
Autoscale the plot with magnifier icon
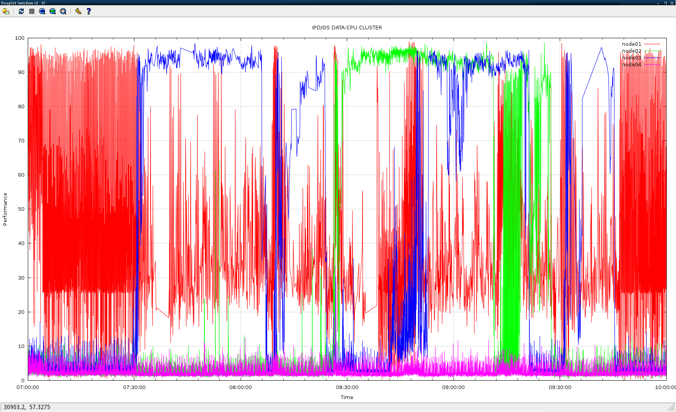click(x=63, y=11)
